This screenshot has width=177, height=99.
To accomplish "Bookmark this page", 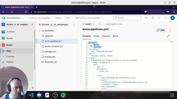I will tap(26, 12).
